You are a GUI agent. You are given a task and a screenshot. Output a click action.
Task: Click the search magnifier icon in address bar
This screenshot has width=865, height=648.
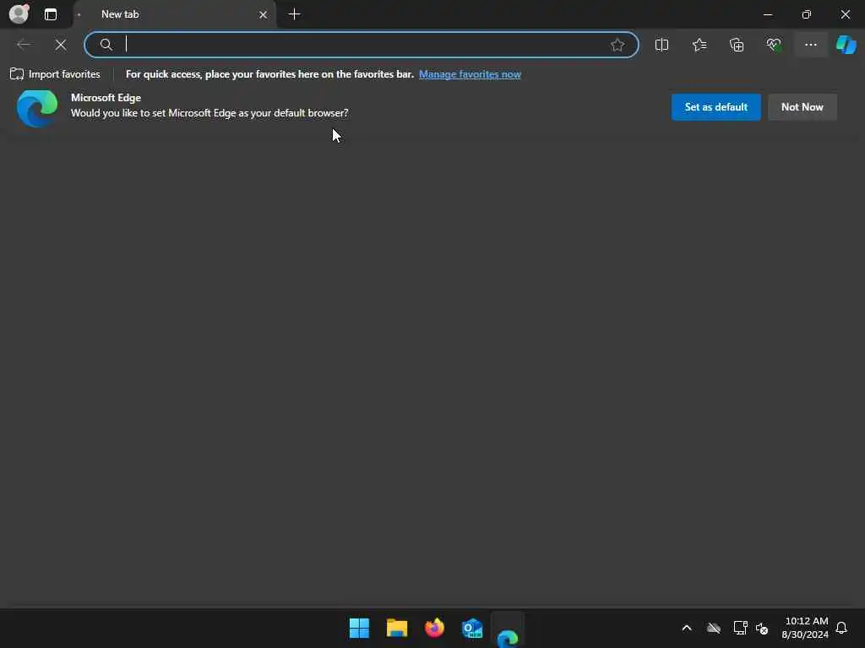(x=106, y=45)
